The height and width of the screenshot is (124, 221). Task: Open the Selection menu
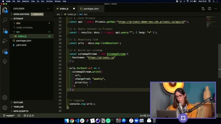[x=26, y=1]
